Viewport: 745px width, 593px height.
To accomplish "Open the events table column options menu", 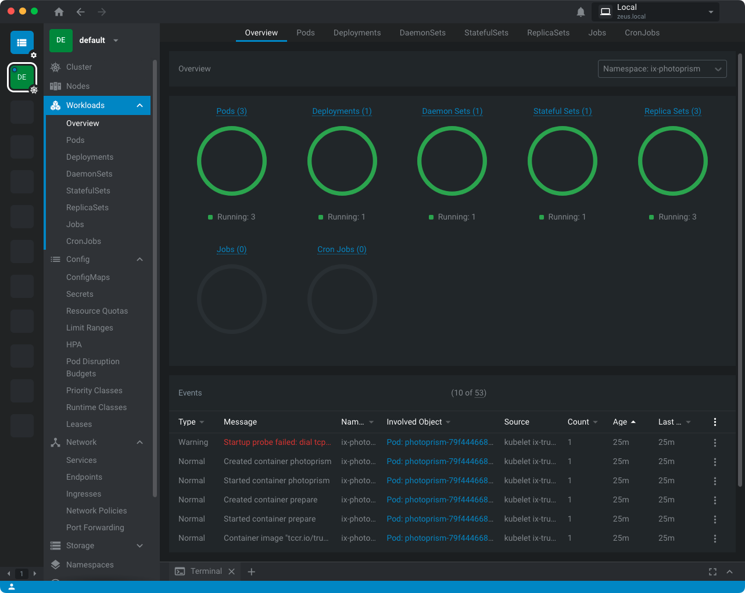I will [715, 422].
